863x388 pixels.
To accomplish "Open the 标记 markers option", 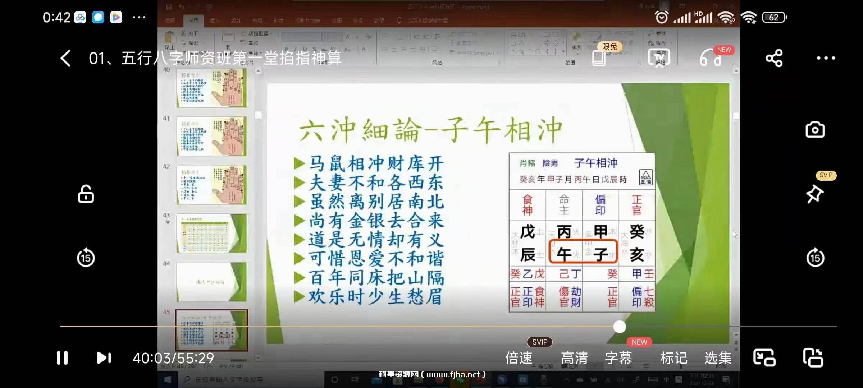I will [x=674, y=358].
